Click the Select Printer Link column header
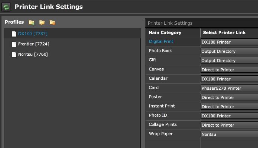This screenshot has height=148, width=258. pyautogui.click(x=229, y=32)
